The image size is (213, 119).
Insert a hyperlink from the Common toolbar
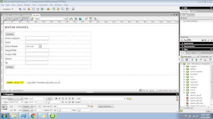20,9
